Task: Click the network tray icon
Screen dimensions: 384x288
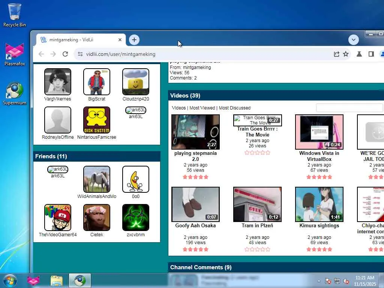Action: [337, 281]
